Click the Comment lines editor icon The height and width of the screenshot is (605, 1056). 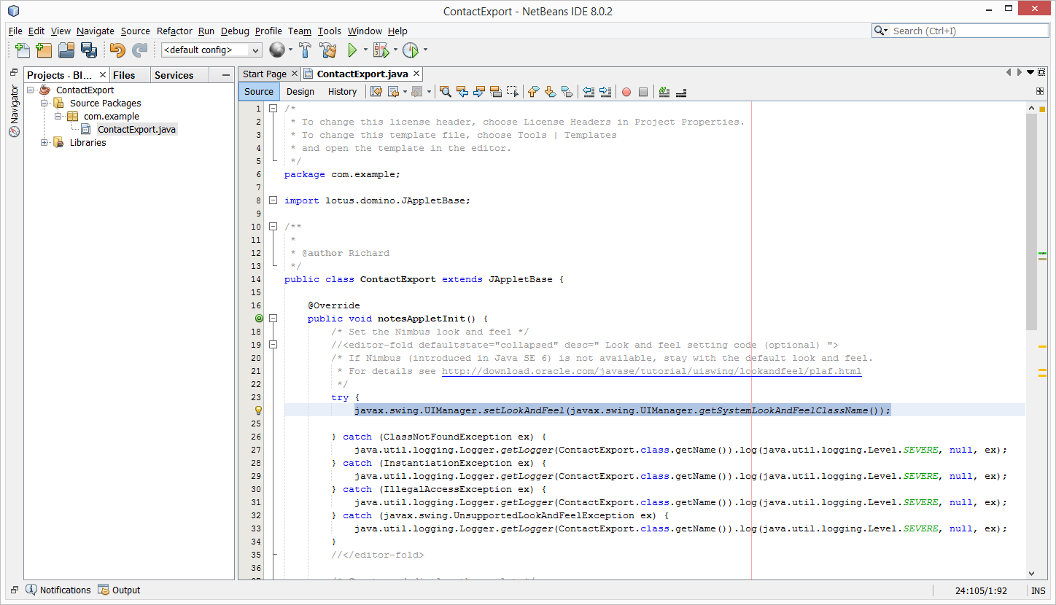click(664, 92)
